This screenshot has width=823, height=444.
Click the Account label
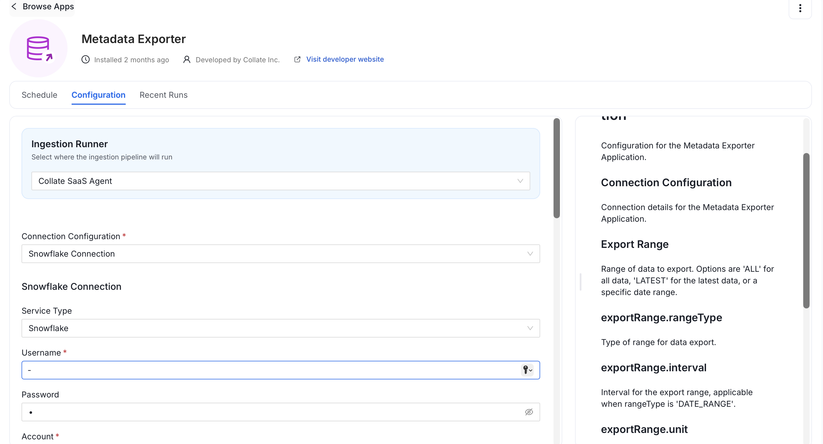click(38, 436)
